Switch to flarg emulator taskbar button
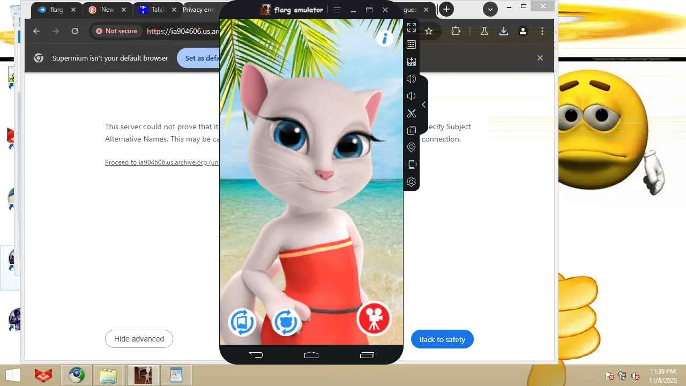Screen dimensions: 686x386 pyautogui.click(x=143, y=376)
